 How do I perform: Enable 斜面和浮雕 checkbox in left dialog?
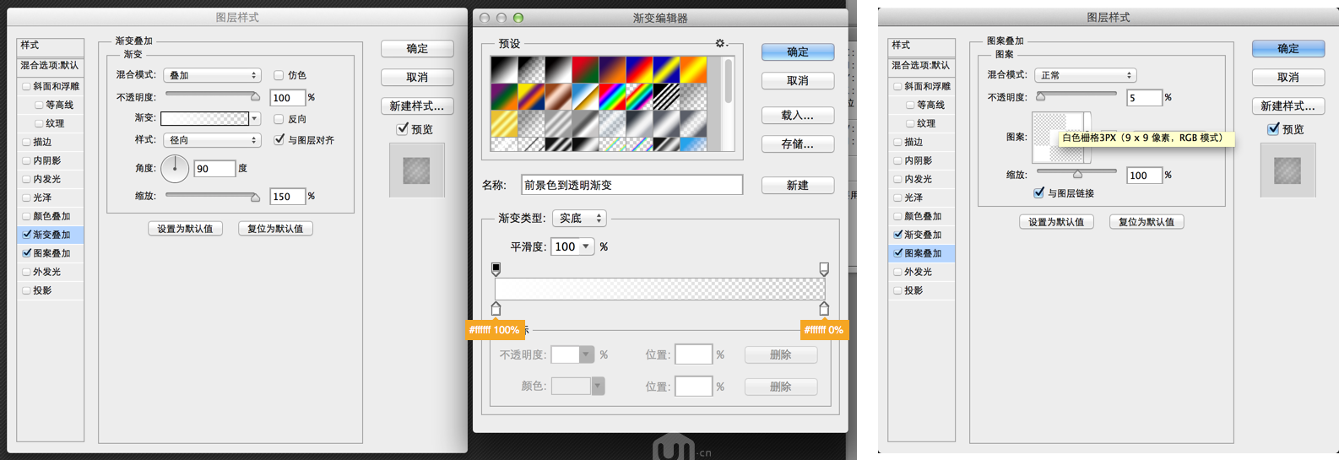coord(26,86)
